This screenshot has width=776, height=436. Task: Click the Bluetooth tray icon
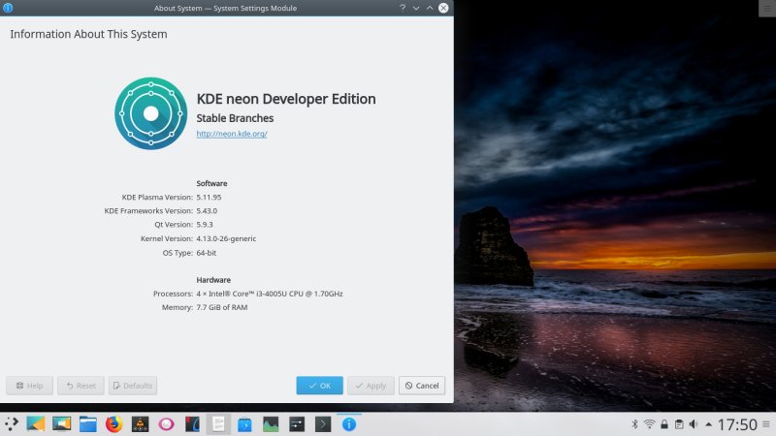pyautogui.click(x=634, y=424)
